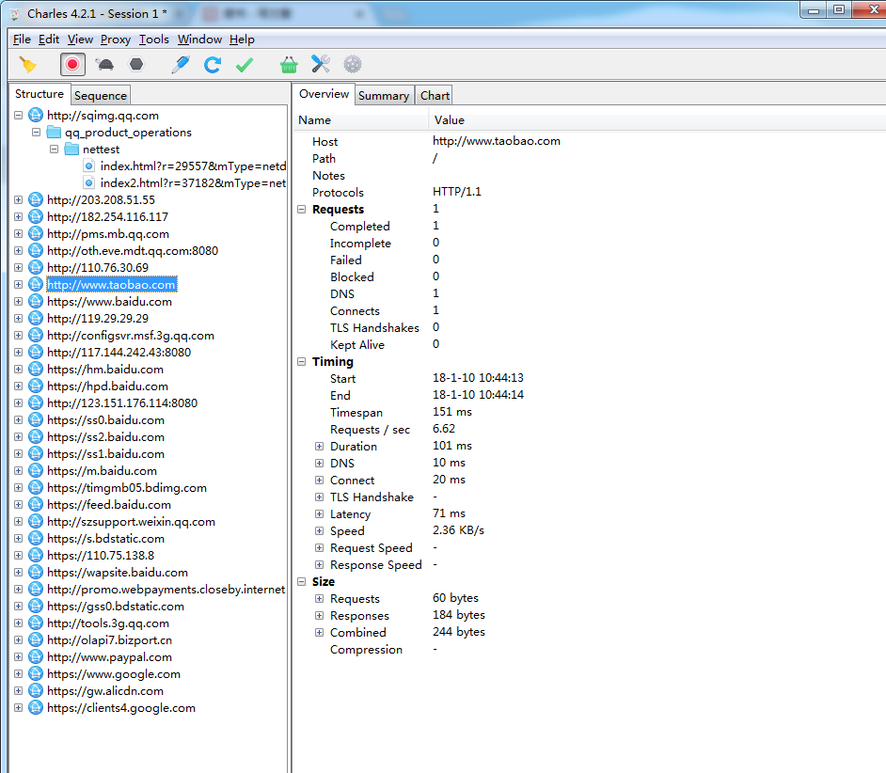Click the blue pen Compose icon

click(181, 65)
